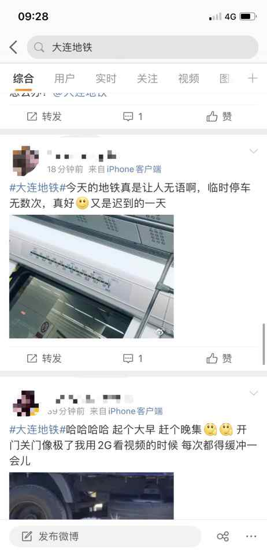
Task: Like the temporary-stop subway post
Action: (219, 359)
